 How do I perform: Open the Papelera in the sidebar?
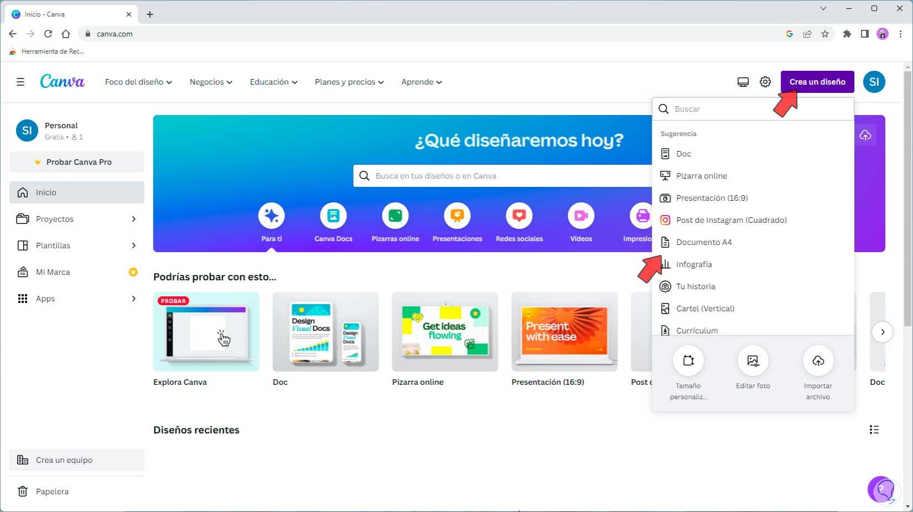pyautogui.click(x=77, y=492)
